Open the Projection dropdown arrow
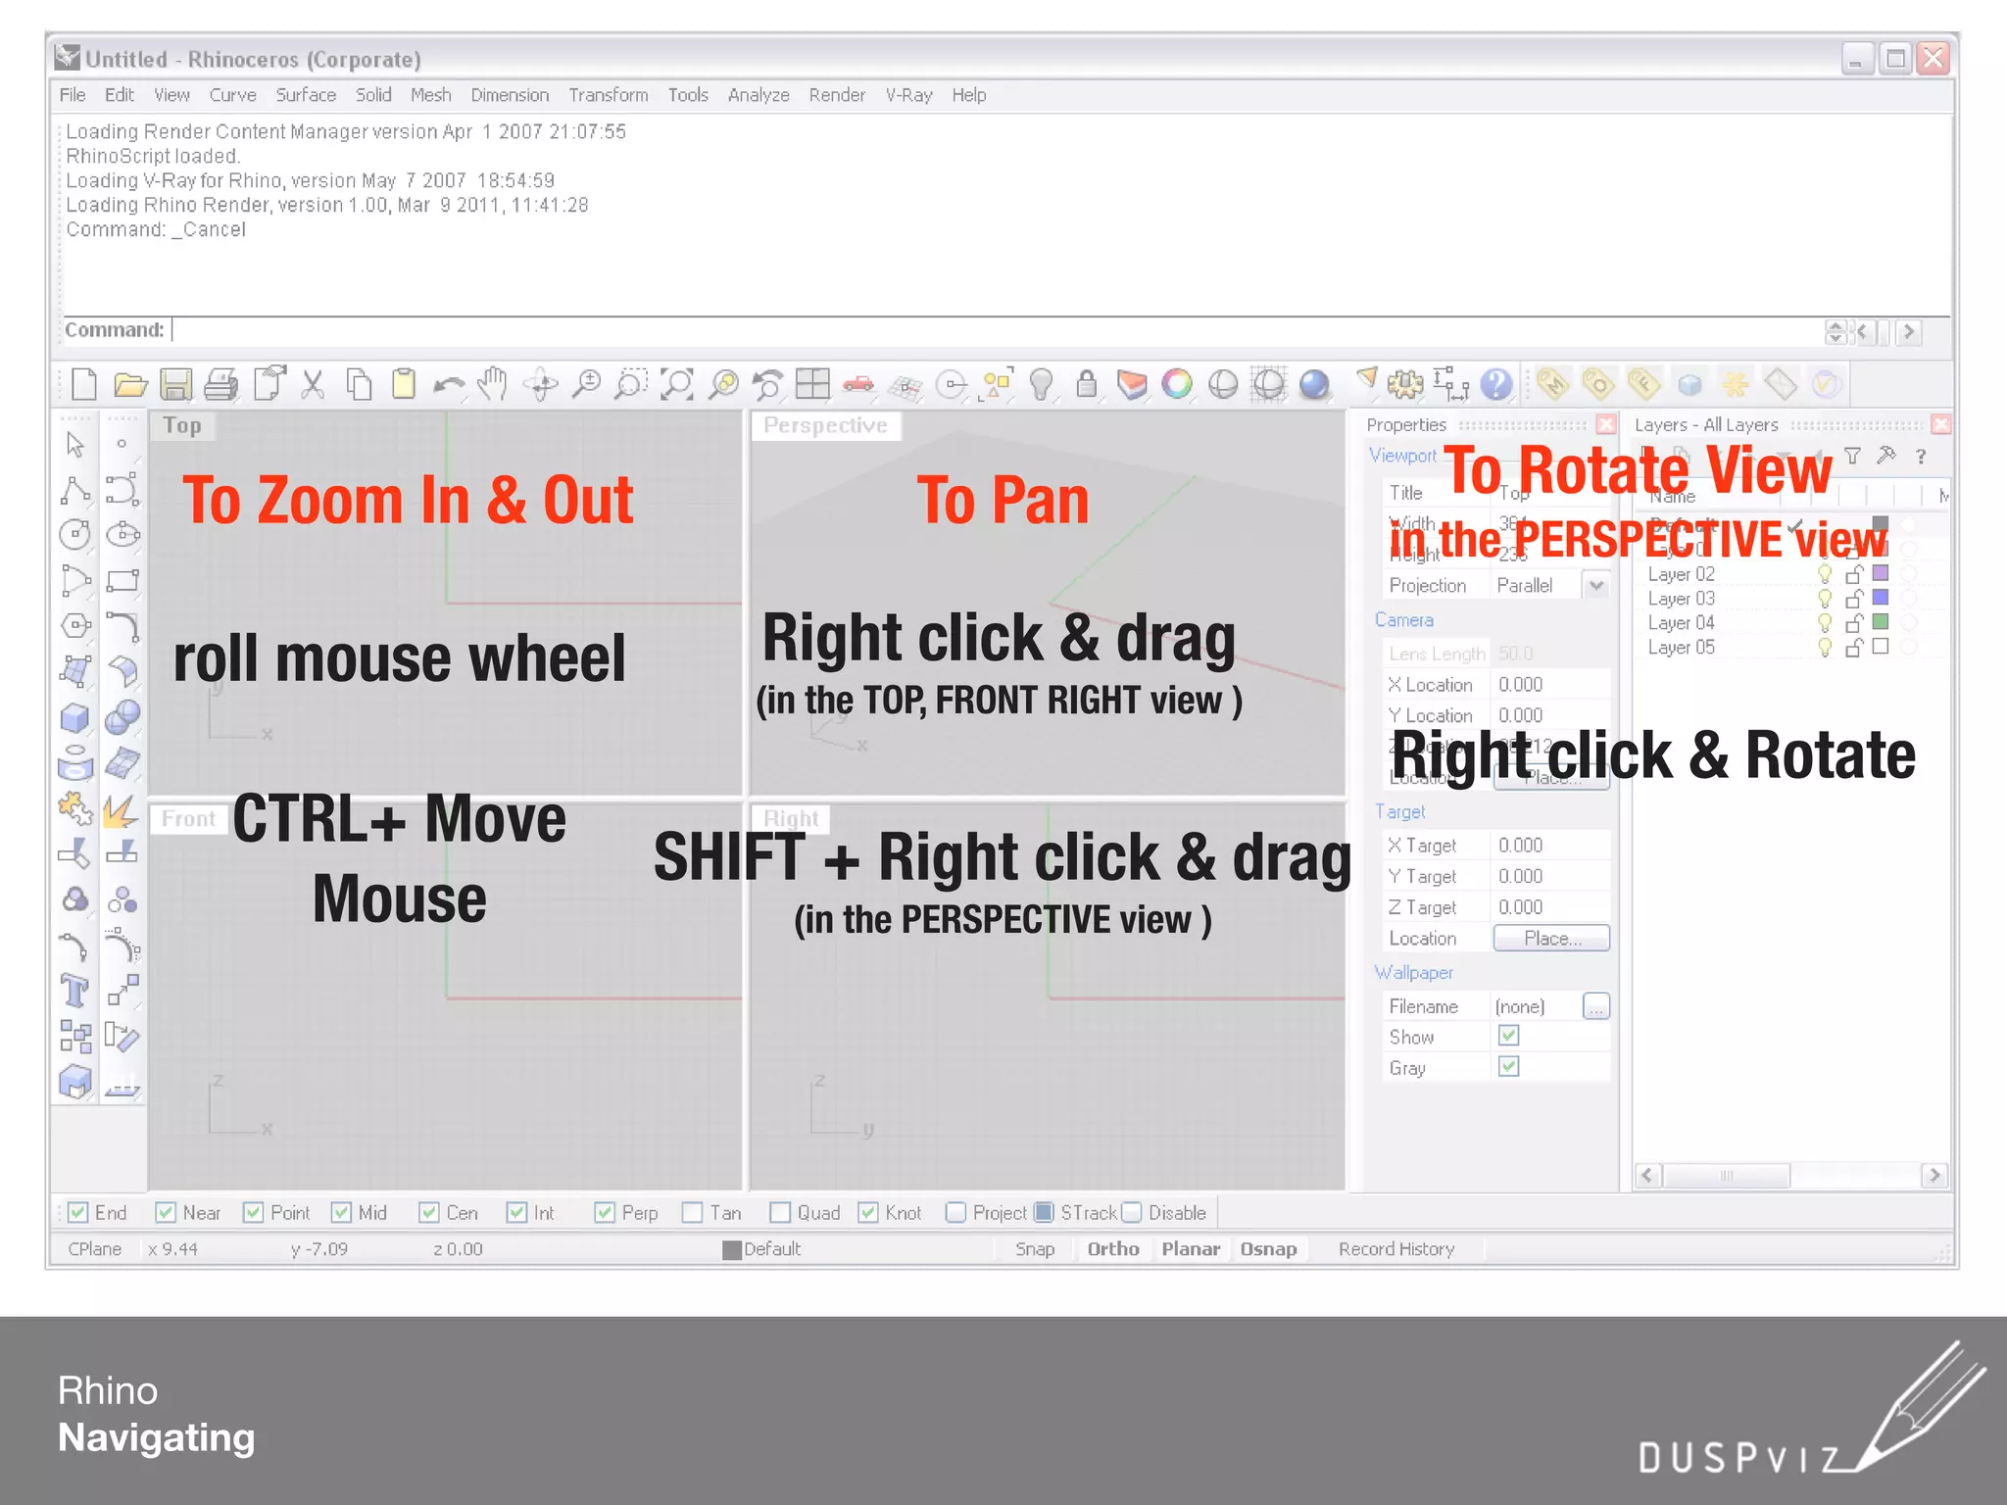2007x1505 pixels. [1596, 586]
